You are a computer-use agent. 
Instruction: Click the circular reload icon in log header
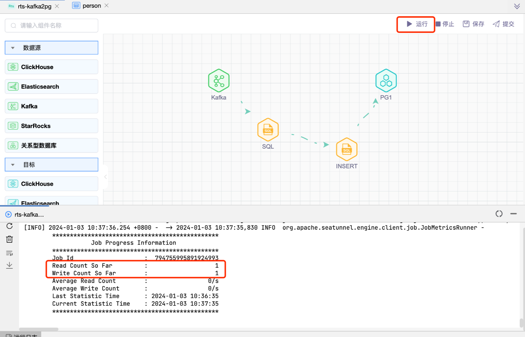pyautogui.click(x=499, y=214)
